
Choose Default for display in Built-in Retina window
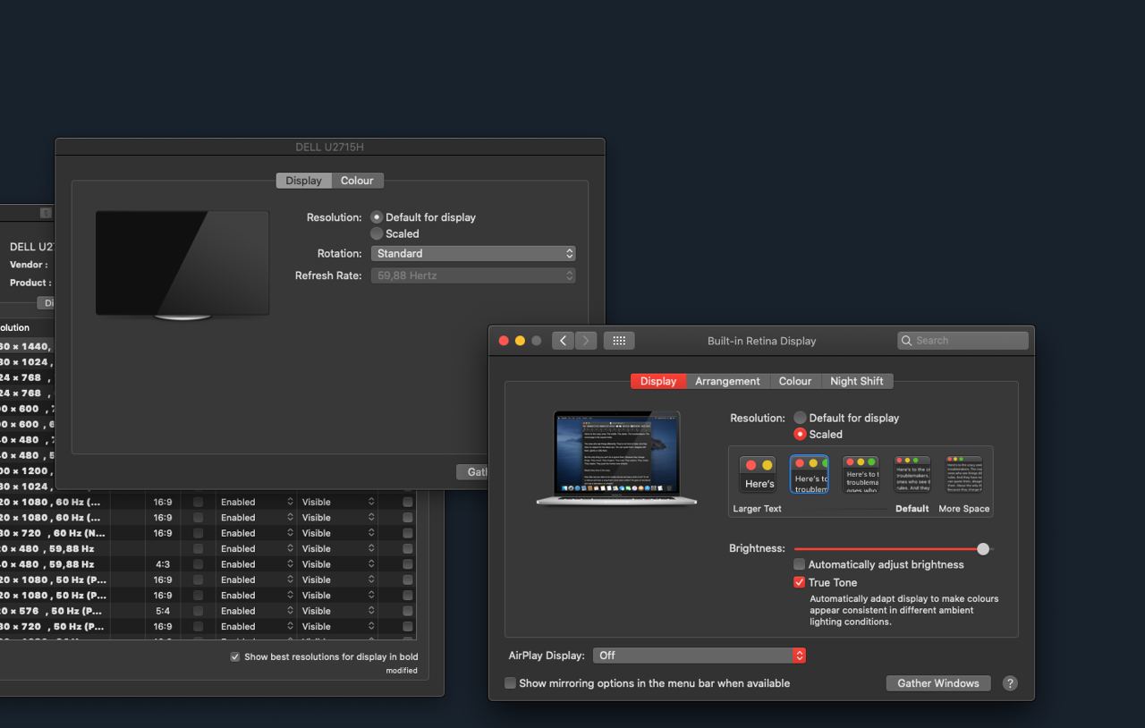pos(800,418)
